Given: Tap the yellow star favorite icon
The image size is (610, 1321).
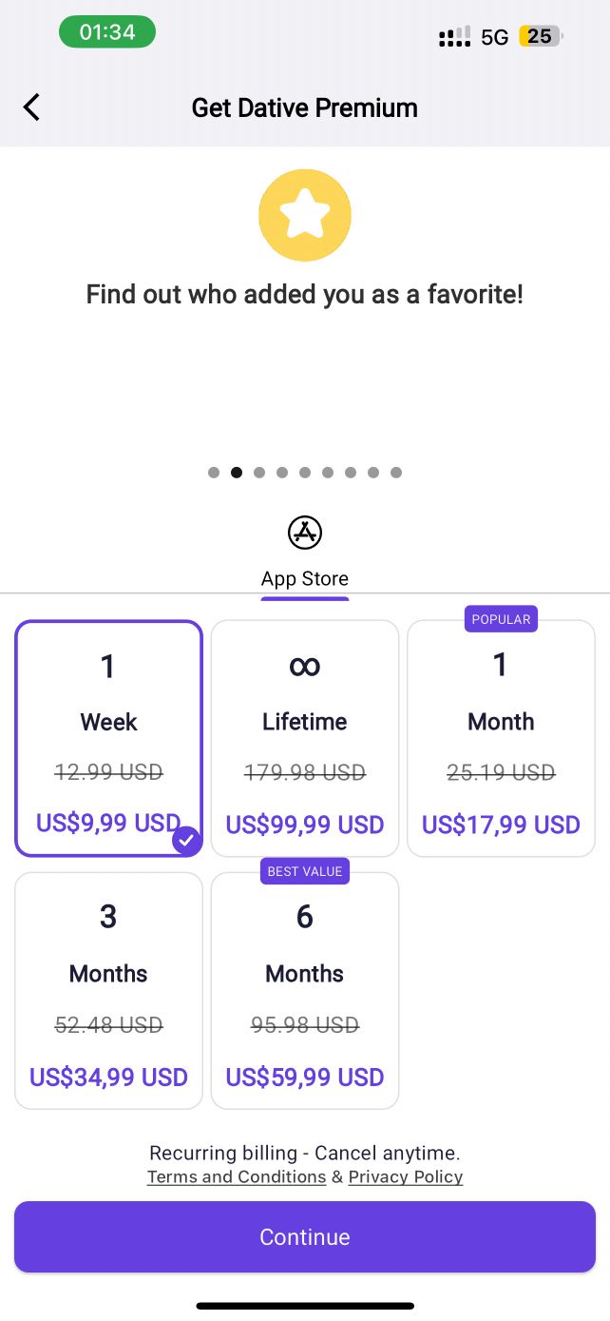Looking at the screenshot, I should [x=305, y=216].
